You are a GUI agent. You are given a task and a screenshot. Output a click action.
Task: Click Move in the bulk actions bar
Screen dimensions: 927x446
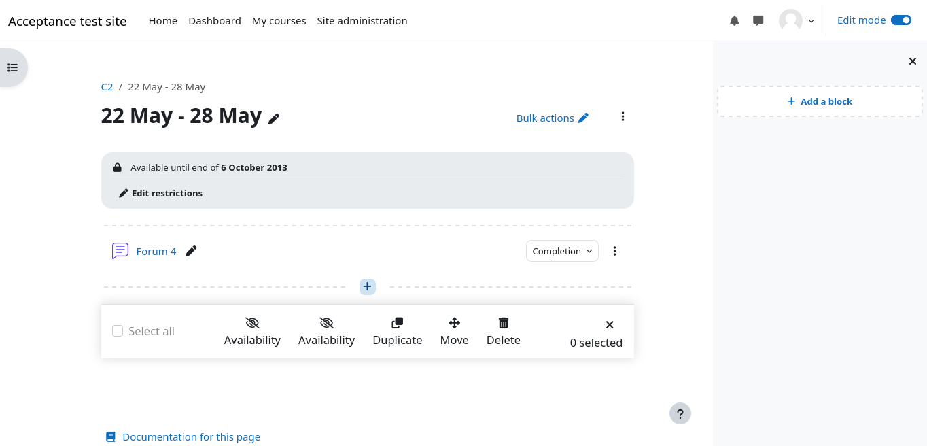coord(454,331)
